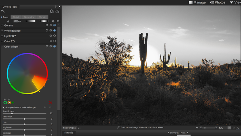Open the help question mark icon

pyautogui.click(x=53, y=21)
